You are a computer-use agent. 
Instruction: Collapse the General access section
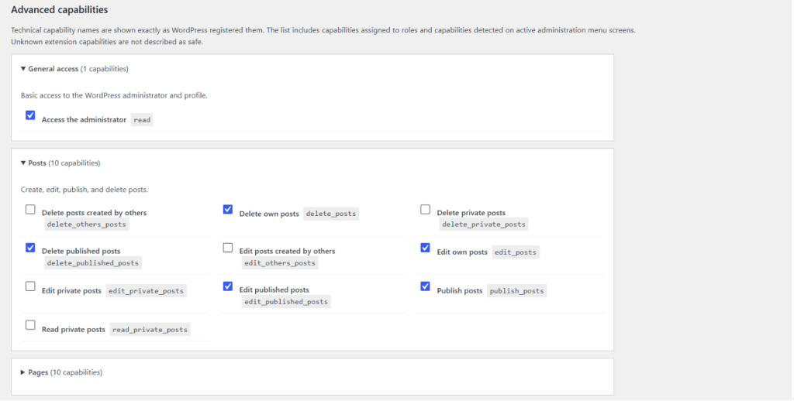tap(74, 69)
